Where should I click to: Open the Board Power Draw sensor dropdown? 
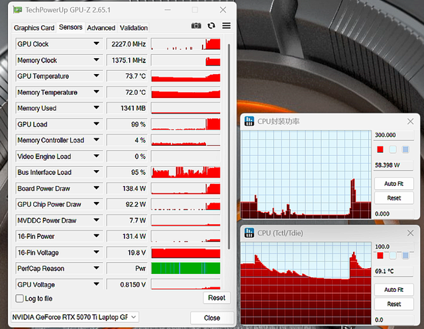96,189
